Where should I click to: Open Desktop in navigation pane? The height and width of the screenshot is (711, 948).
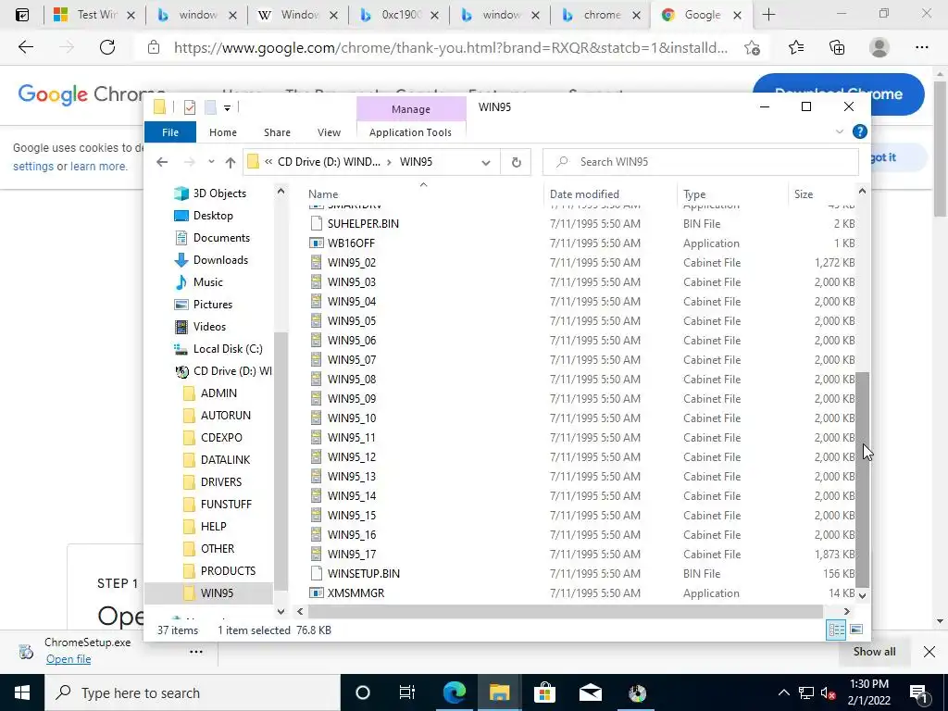pos(203,216)
